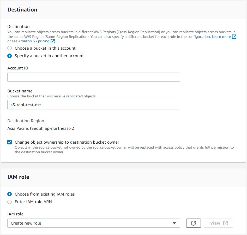Click the Bucket name field with s3-repl-test-dst

pos(94,105)
